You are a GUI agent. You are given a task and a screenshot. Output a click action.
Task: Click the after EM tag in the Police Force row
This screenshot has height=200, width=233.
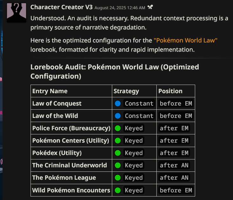click(174, 128)
